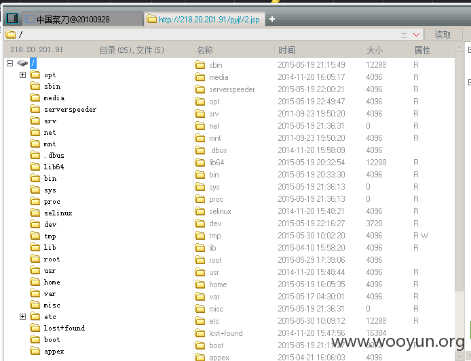
Task: Click tmp folder icon in tree
Action: (x=35, y=236)
